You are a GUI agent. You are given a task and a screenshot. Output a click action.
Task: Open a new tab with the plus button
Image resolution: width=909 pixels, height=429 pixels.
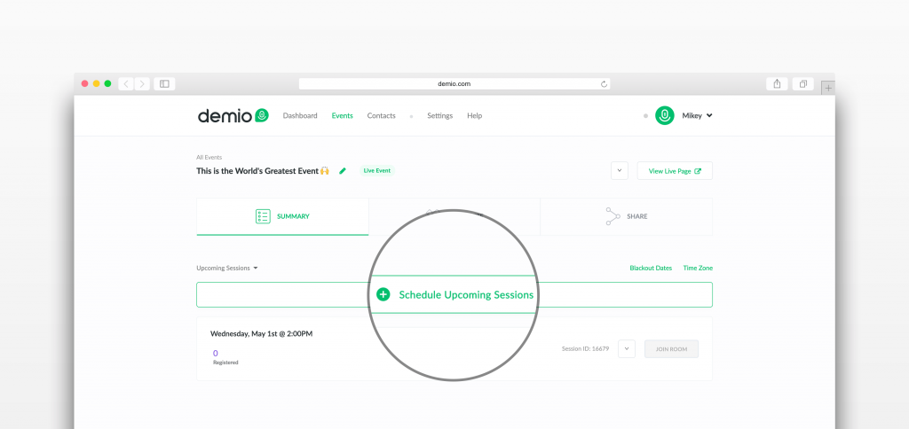click(827, 87)
